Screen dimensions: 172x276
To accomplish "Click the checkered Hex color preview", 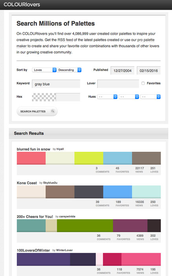I will [44, 97].
